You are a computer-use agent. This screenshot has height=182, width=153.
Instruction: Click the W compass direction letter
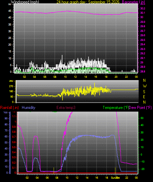coord(145,86)
